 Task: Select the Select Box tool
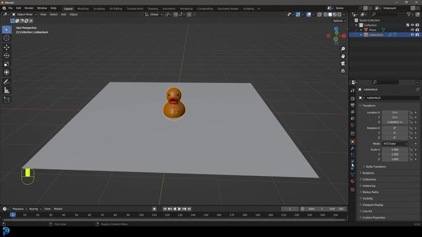click(x=7, y=30)
